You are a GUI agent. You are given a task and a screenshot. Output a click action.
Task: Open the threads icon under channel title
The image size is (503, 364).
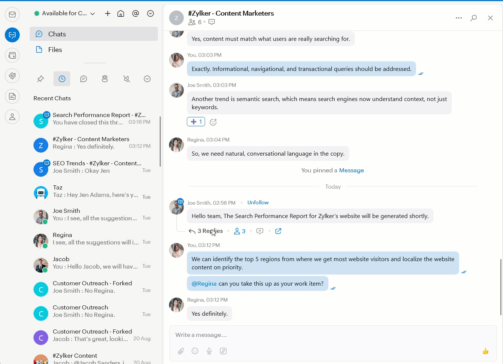click(x=212, y=22)
